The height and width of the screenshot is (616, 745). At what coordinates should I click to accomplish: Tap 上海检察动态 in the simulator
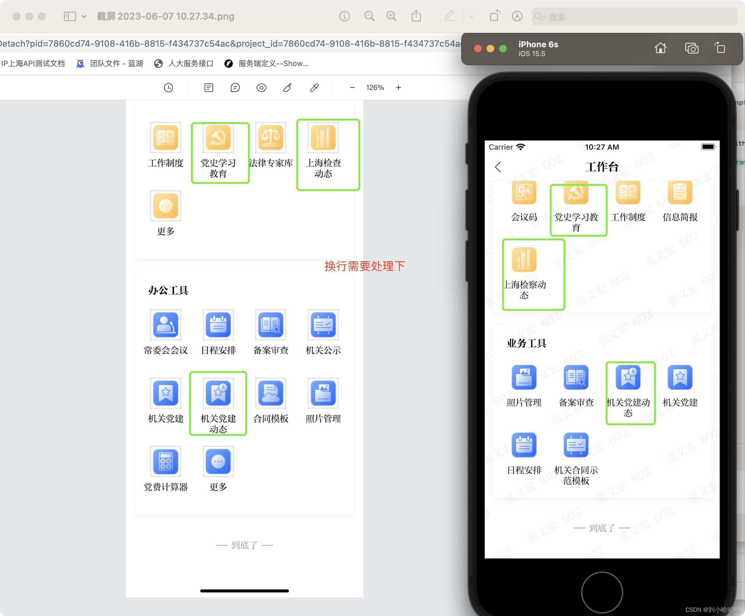point(524,273)
